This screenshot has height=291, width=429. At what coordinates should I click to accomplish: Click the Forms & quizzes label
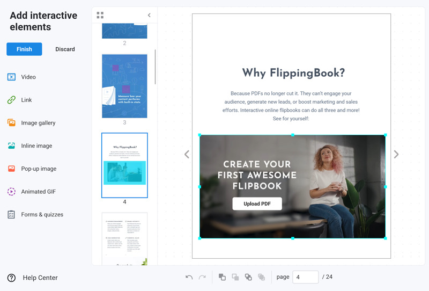coord(42,215)
